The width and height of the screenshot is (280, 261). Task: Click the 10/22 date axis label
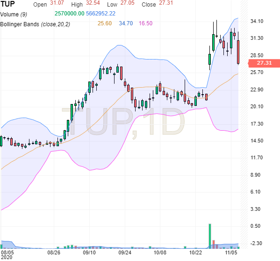click(x=195, y=253)
